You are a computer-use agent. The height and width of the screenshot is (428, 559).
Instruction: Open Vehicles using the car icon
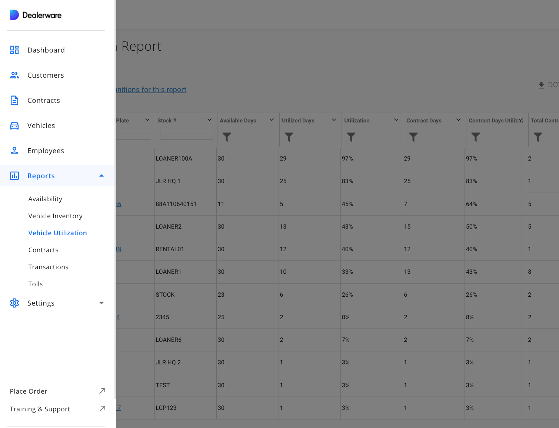(14, 125)
